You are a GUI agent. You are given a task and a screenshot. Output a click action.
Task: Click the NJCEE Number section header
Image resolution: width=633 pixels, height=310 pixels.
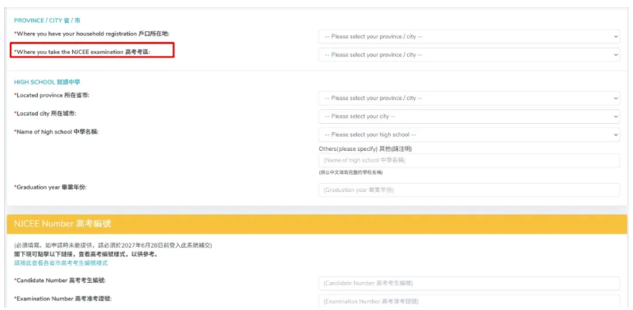[317, 224]
